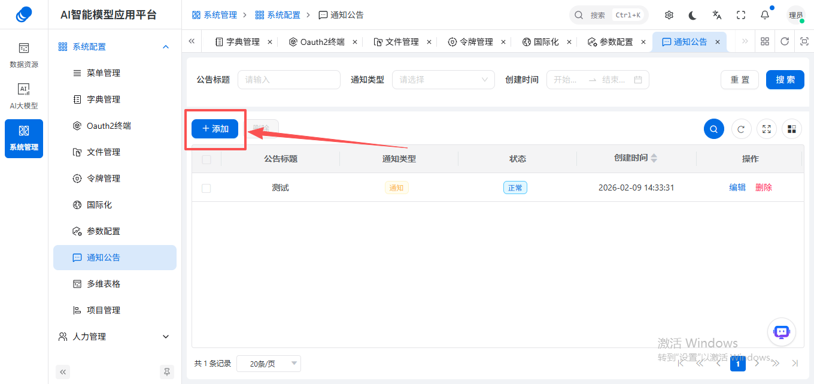Screen dimensions: 814x384
Task: Close the 字典管理 tab
Action: pos(270,42)
